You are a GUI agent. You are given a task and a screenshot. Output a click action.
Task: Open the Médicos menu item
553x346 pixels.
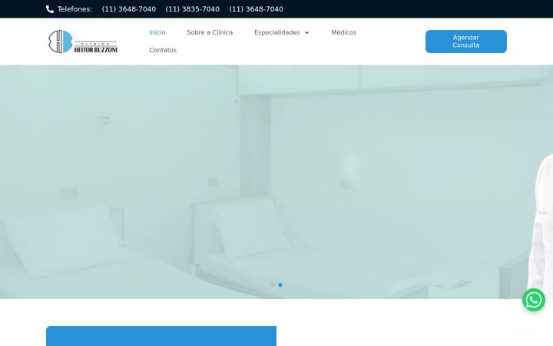(x=344, y=32)
